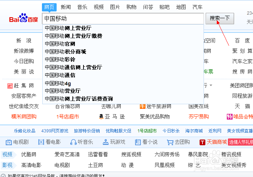Choose suggestion 中国移动彩铃
This screenshot has width=253, height=177.
(123, 60)
